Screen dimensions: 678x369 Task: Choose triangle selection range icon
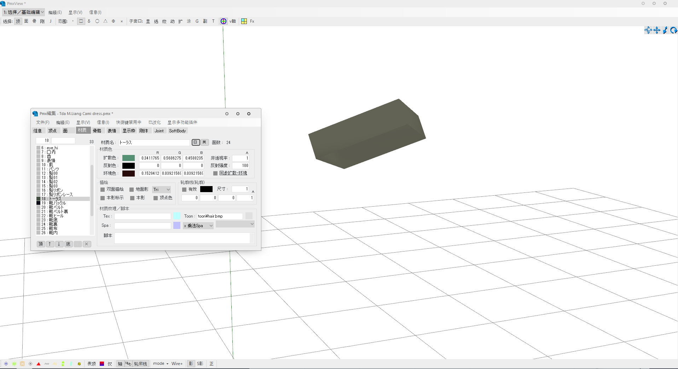point(105,21)
